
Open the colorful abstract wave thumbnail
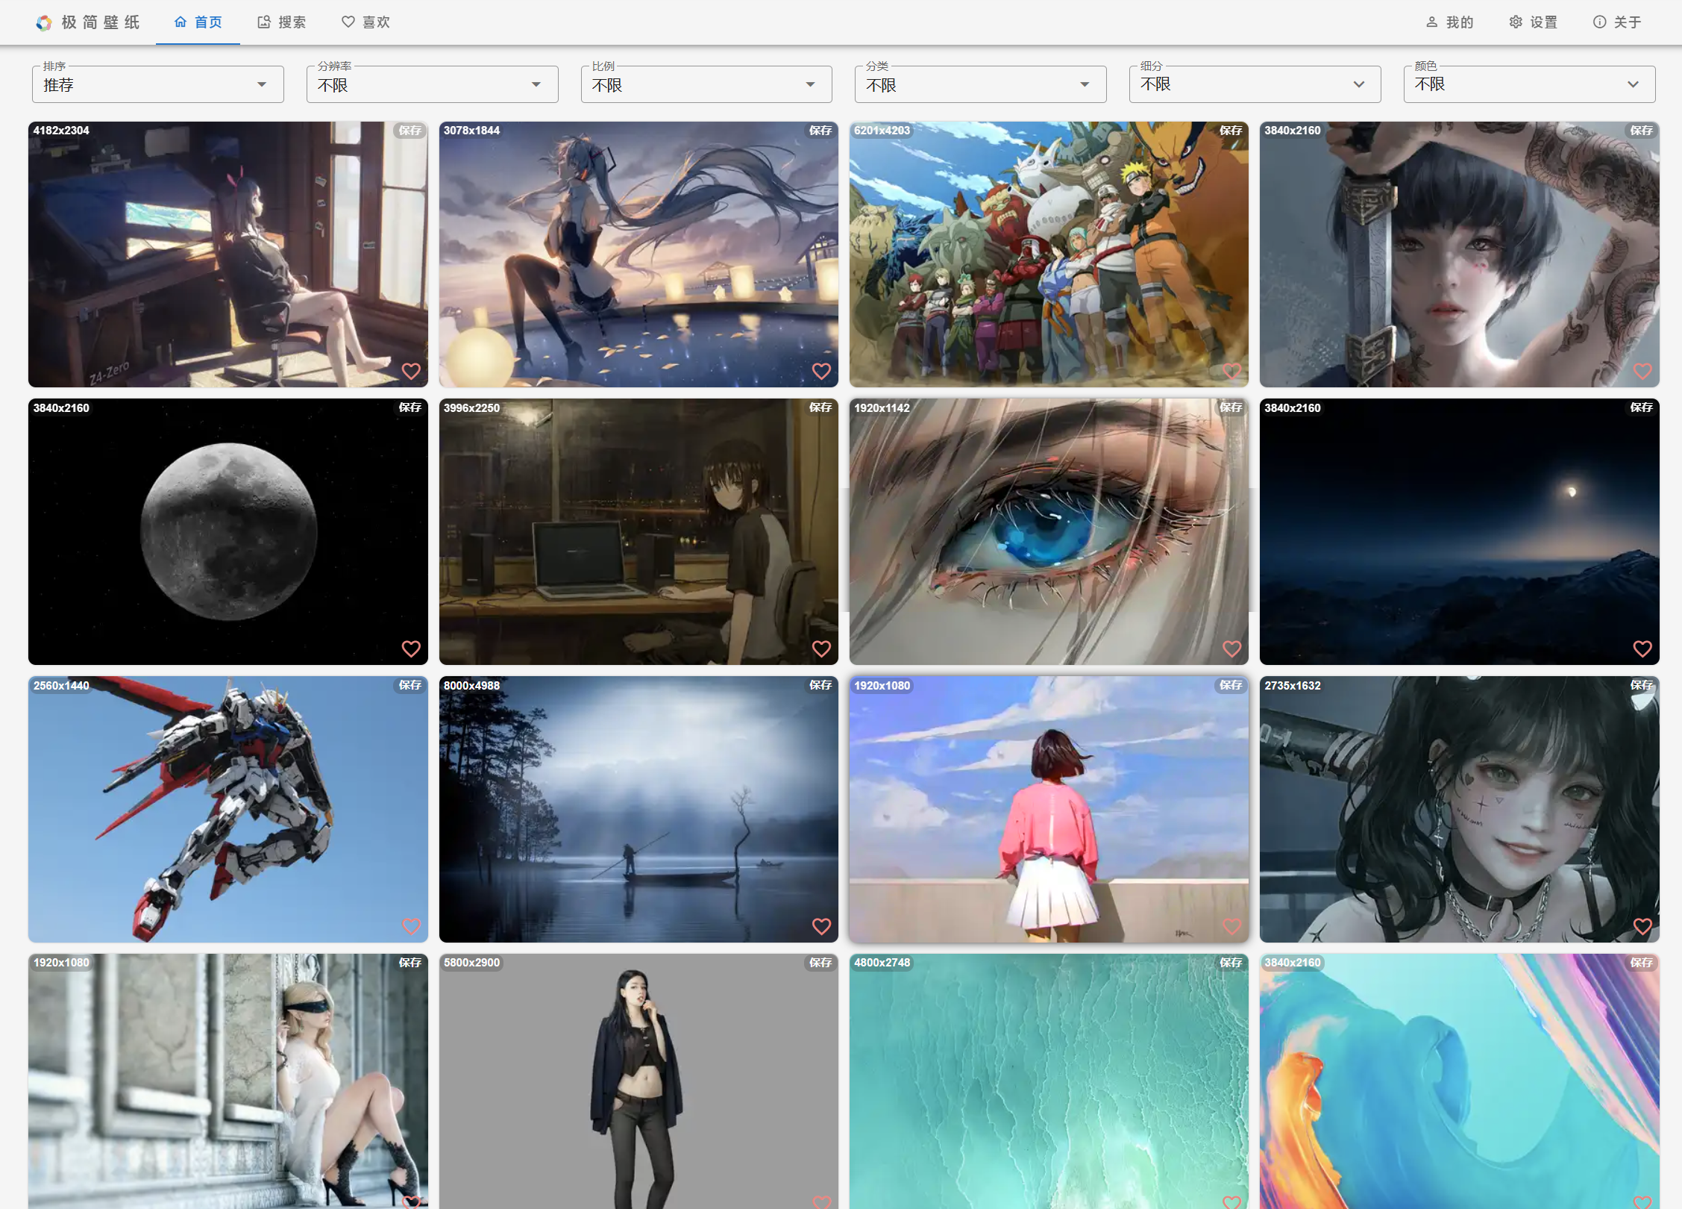pos(1460,1081)
